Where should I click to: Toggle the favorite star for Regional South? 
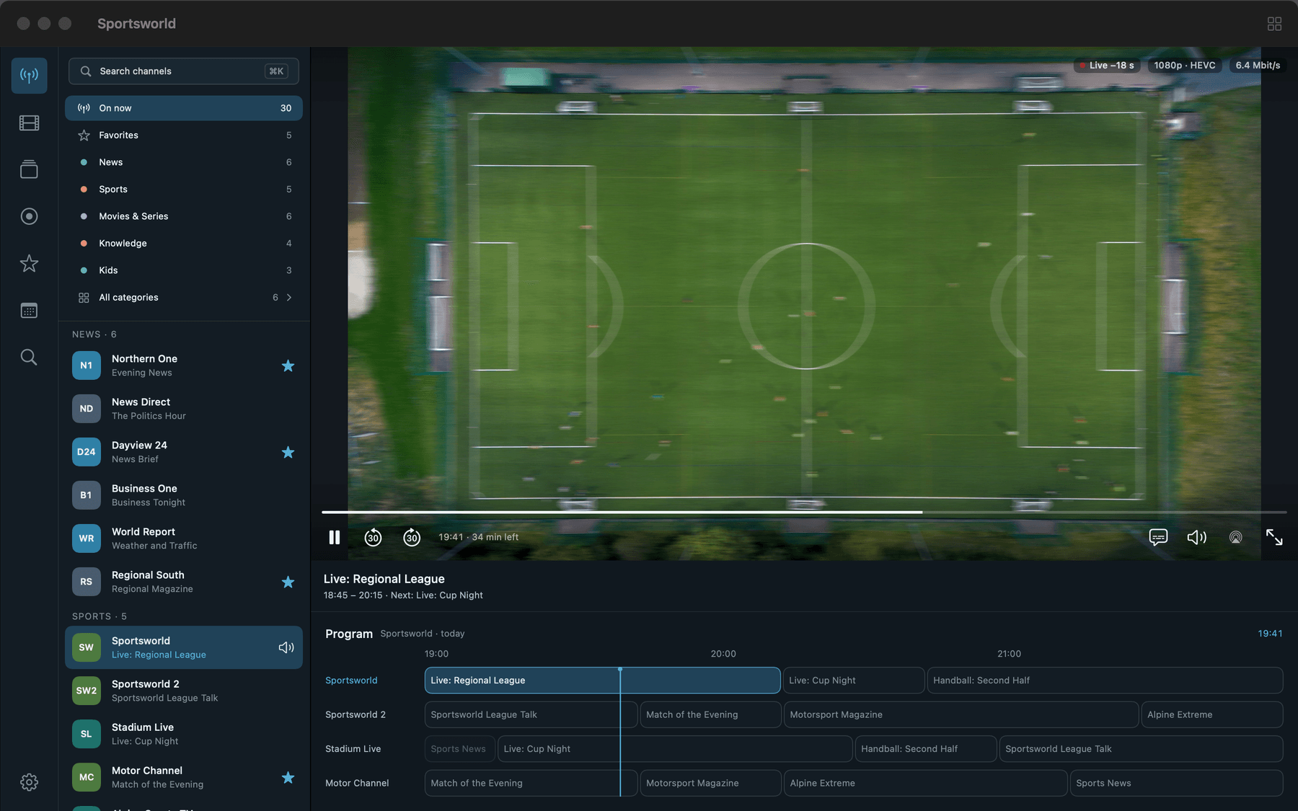pyautogui.click(x=288, y=582)
